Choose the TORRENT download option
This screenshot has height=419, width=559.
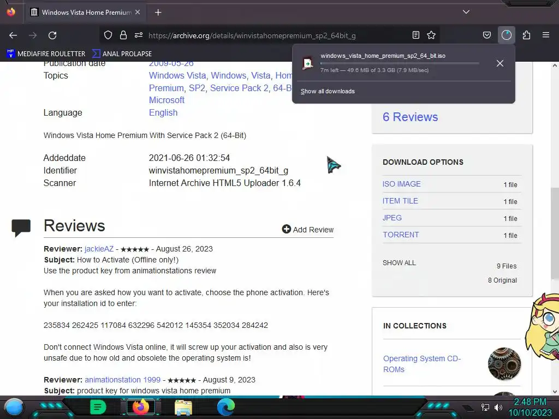pos(401,235)
